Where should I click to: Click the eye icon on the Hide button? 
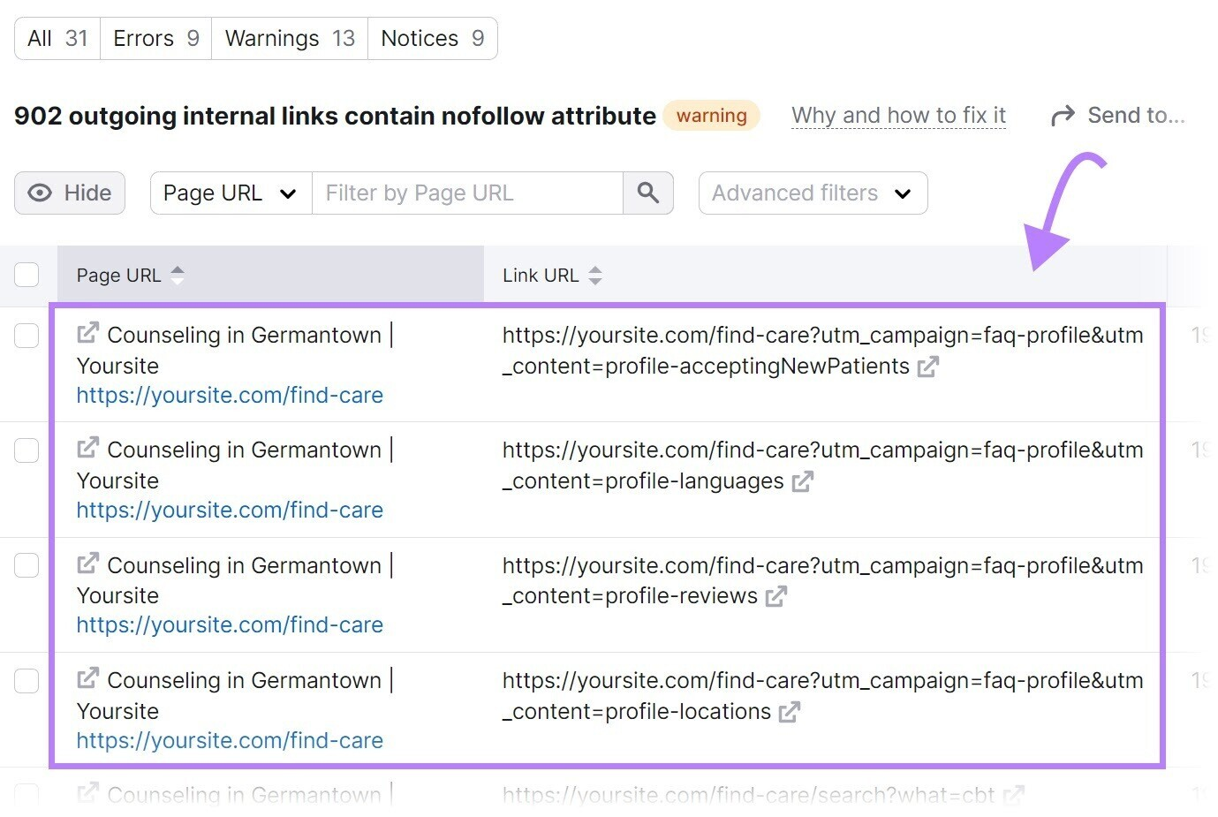coord(39,193)
